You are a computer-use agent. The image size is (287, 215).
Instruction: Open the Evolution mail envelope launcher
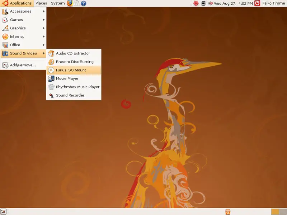pyautogui.click(x=77, y=3)
